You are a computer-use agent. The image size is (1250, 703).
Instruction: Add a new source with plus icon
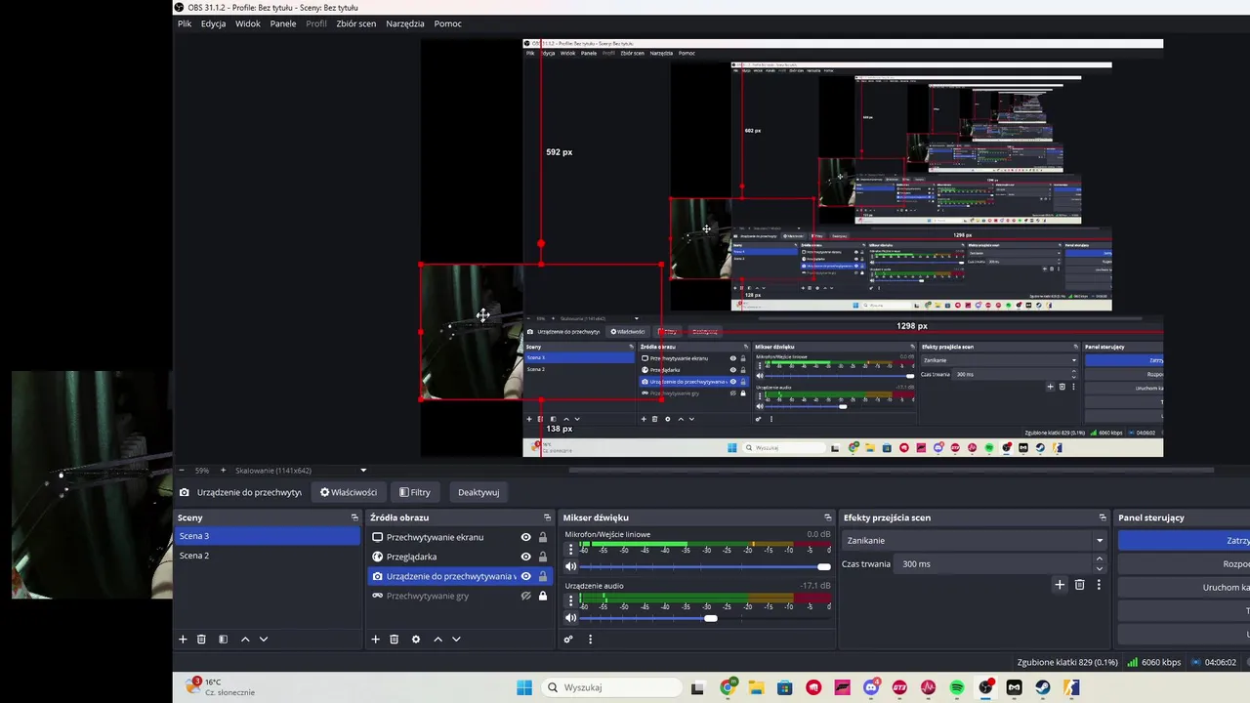pos(375,640)
